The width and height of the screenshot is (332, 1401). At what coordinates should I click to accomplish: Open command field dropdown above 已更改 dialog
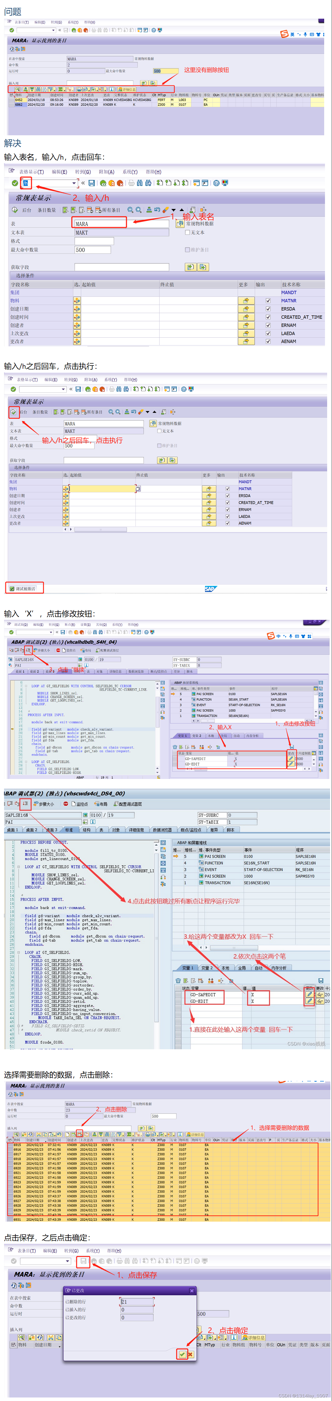(x=68, y=1261)
